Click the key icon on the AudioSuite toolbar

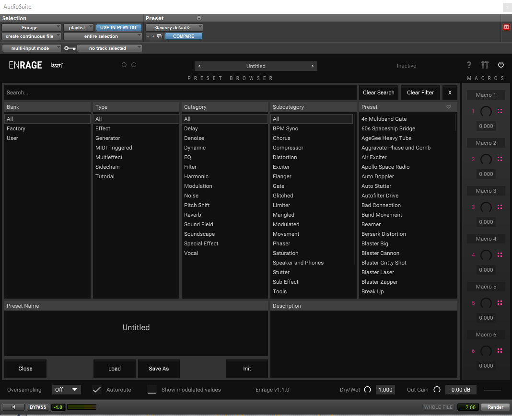tap(70, 48)
